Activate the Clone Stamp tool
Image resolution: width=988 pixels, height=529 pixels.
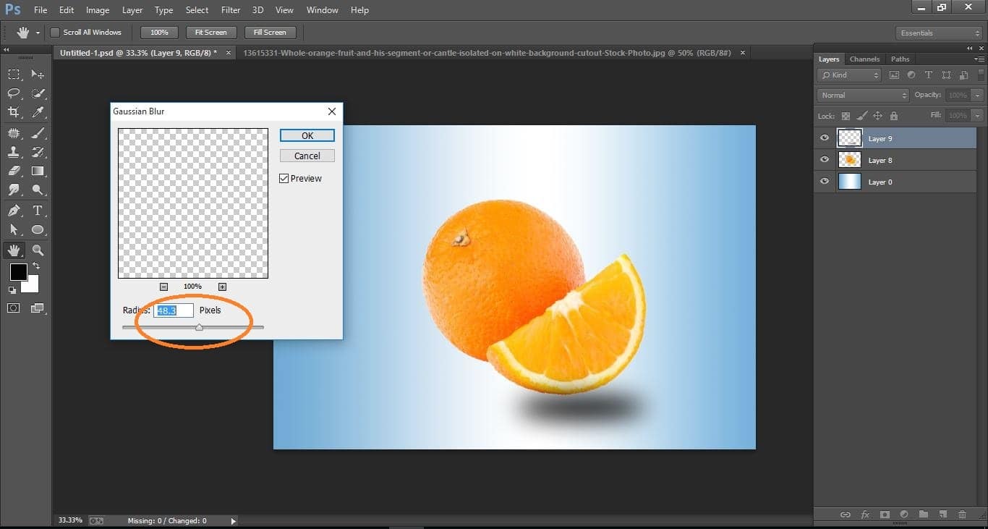[x=14, y=152]
